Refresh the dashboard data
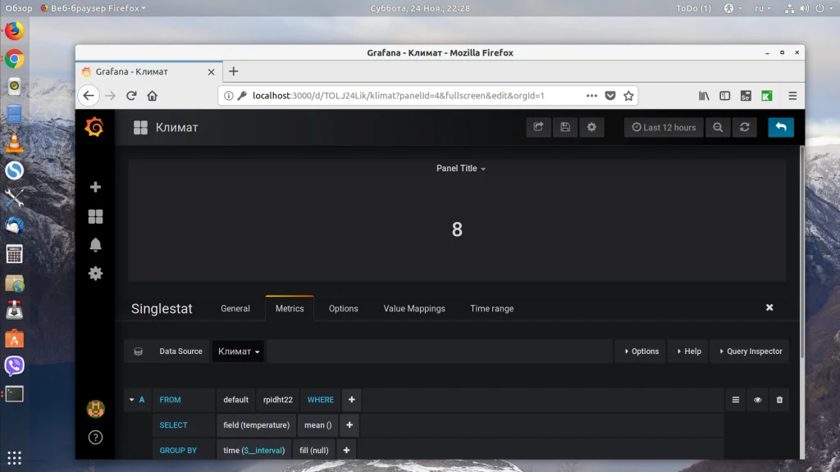This screenshot has height=472, width=840. 744,127
